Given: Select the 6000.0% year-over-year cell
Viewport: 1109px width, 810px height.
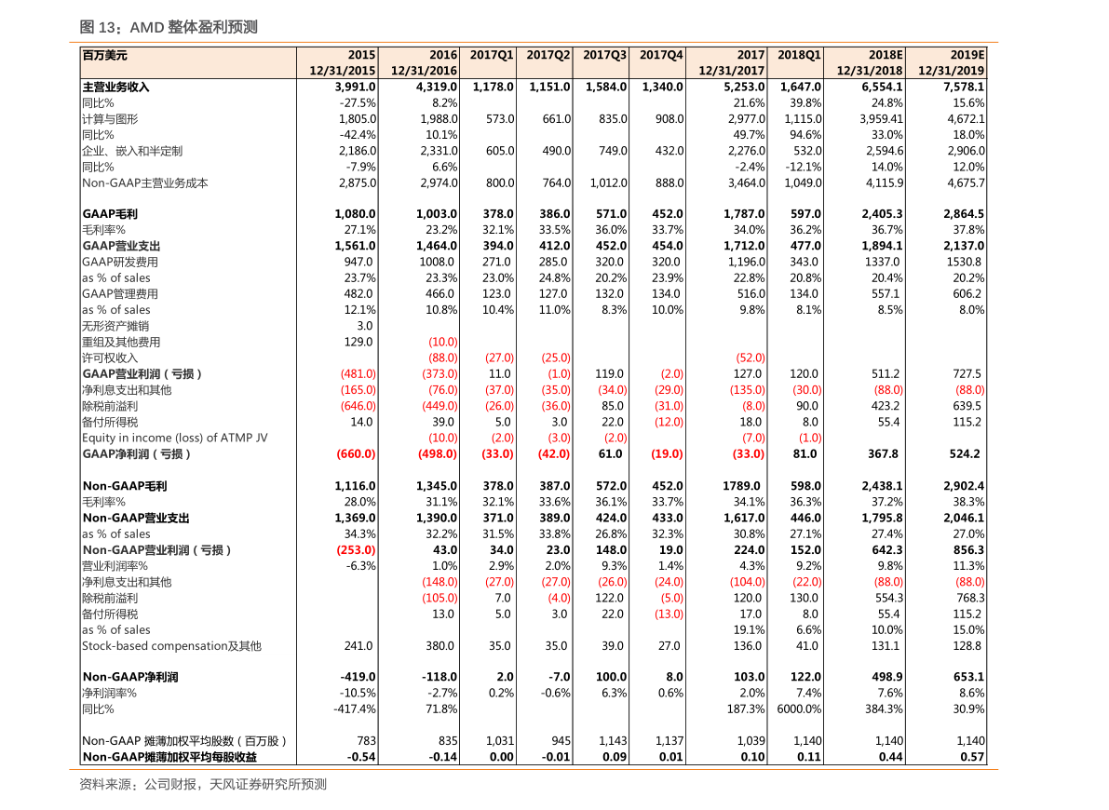Looking at the screenshot, I should point(799,709).
